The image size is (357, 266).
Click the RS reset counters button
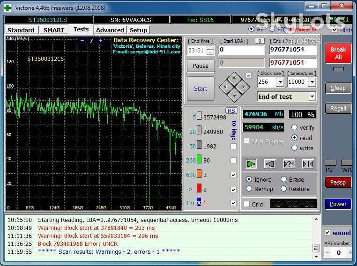point(231,111)
